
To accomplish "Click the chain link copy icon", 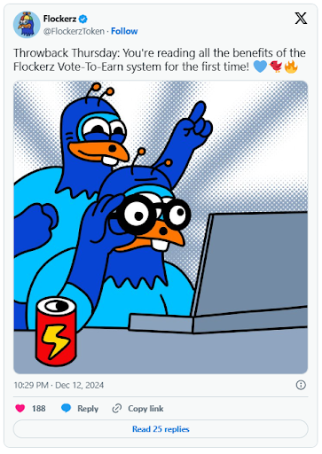I will 117,408.
